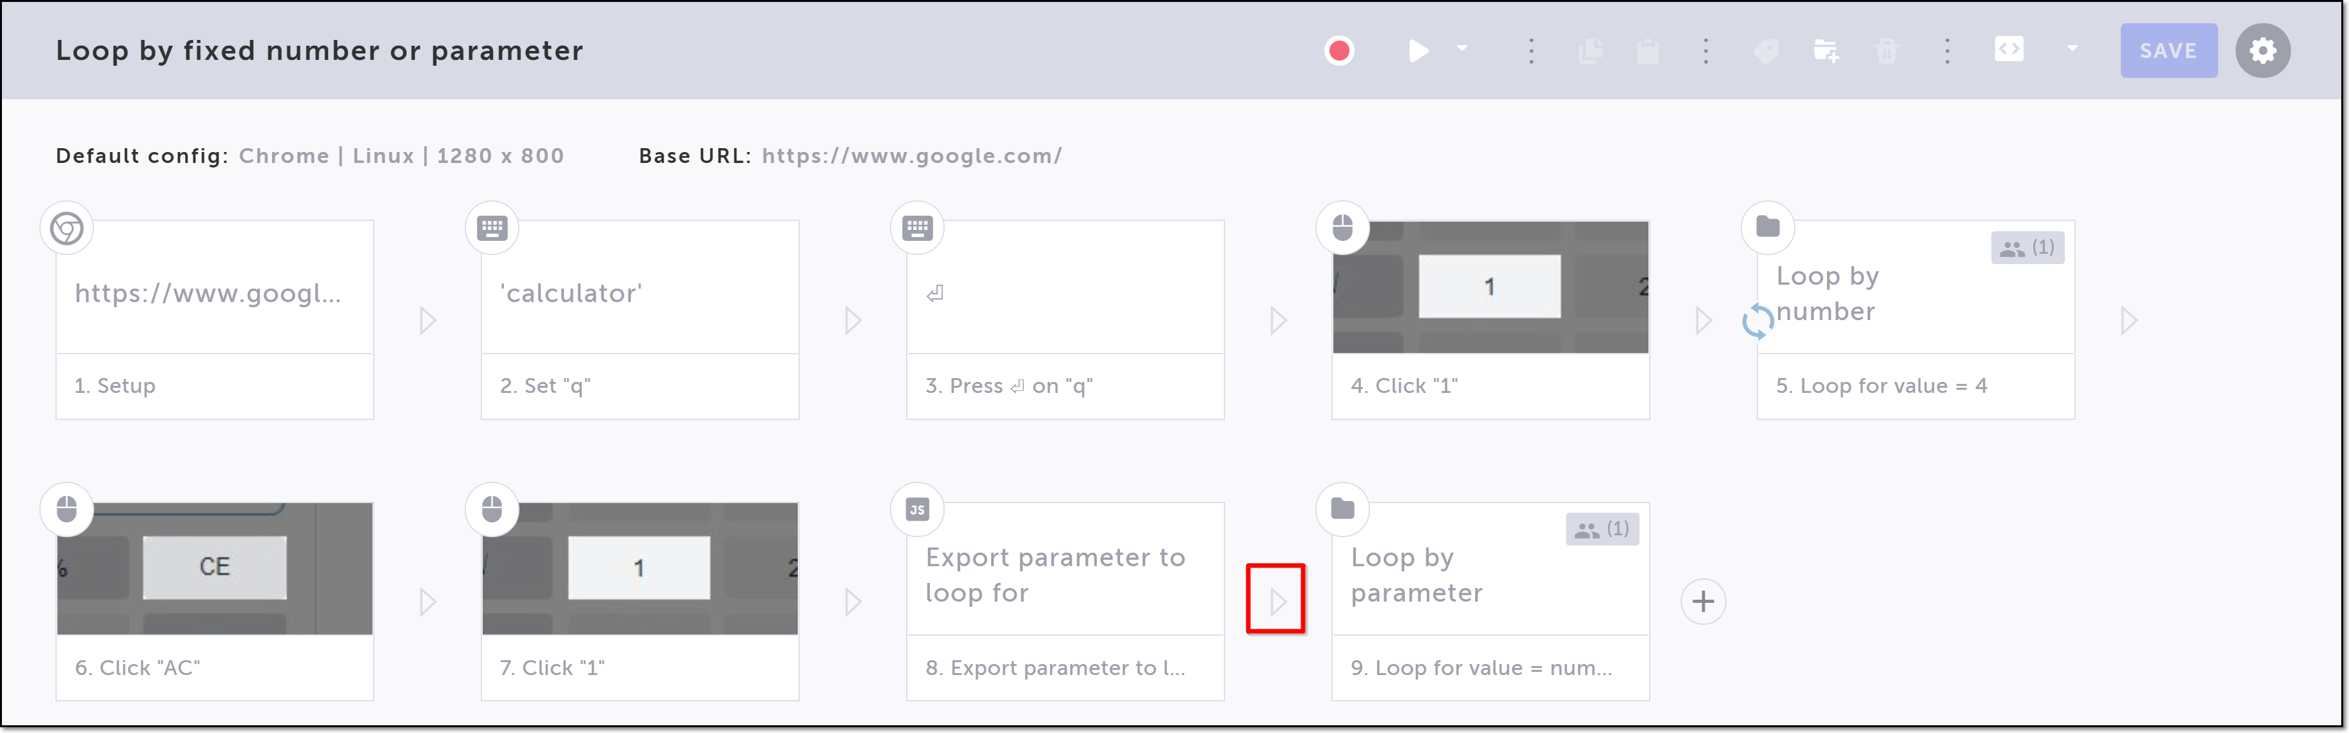Open test settings gear
This screenshot has height=733, width=2349.
click(x=2263, y=51)
